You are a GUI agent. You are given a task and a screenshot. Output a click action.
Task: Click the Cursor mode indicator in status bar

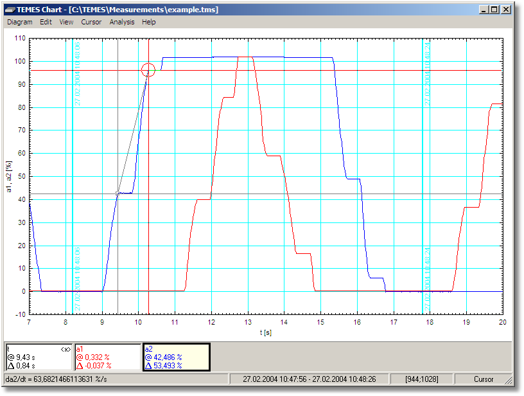tap(484, 379)
